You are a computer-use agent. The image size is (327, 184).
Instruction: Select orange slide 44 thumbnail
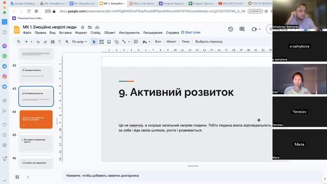36,120
